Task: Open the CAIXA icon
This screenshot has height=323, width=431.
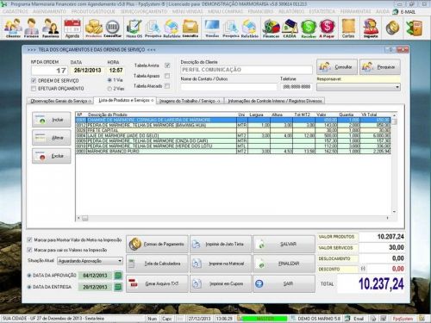Action: [290, 28]
